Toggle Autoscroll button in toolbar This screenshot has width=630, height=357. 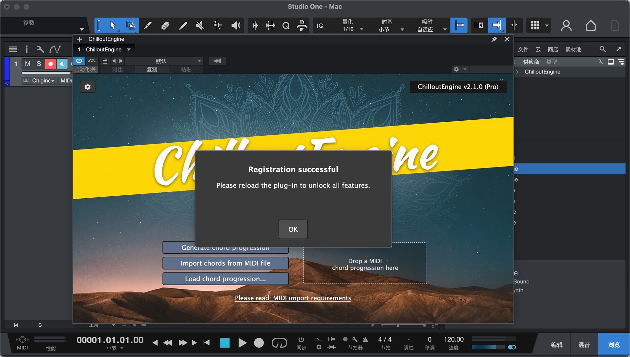click(497, 25)
